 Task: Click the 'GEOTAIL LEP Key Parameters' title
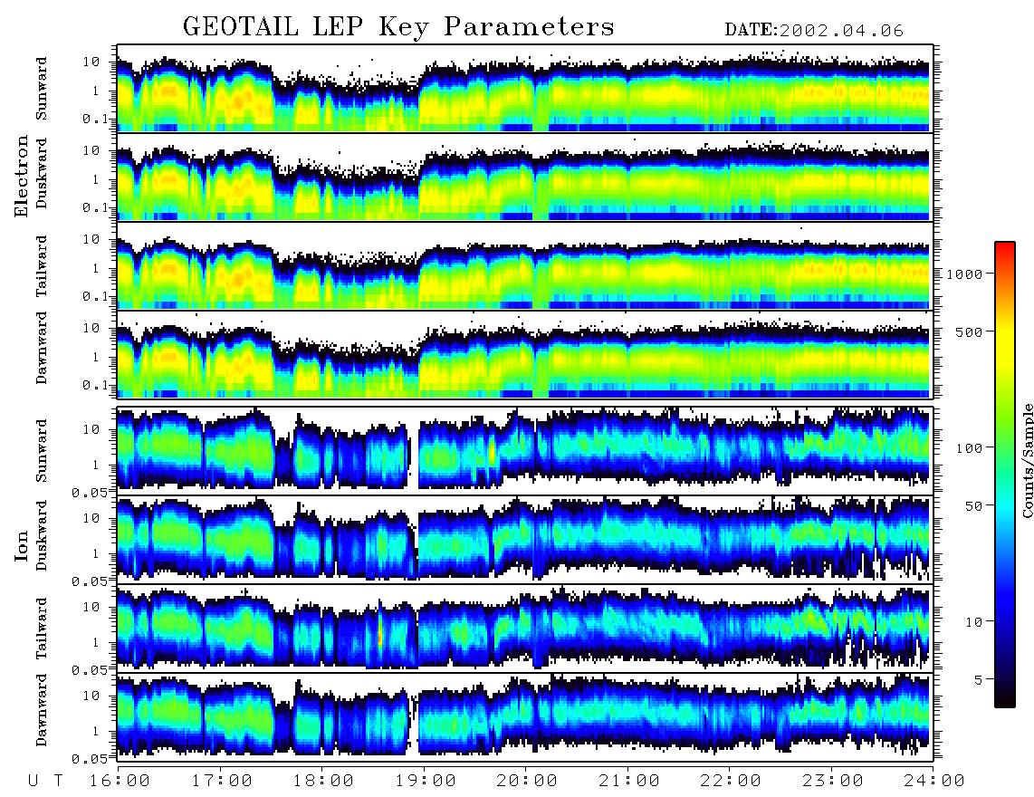click(398, 28)
